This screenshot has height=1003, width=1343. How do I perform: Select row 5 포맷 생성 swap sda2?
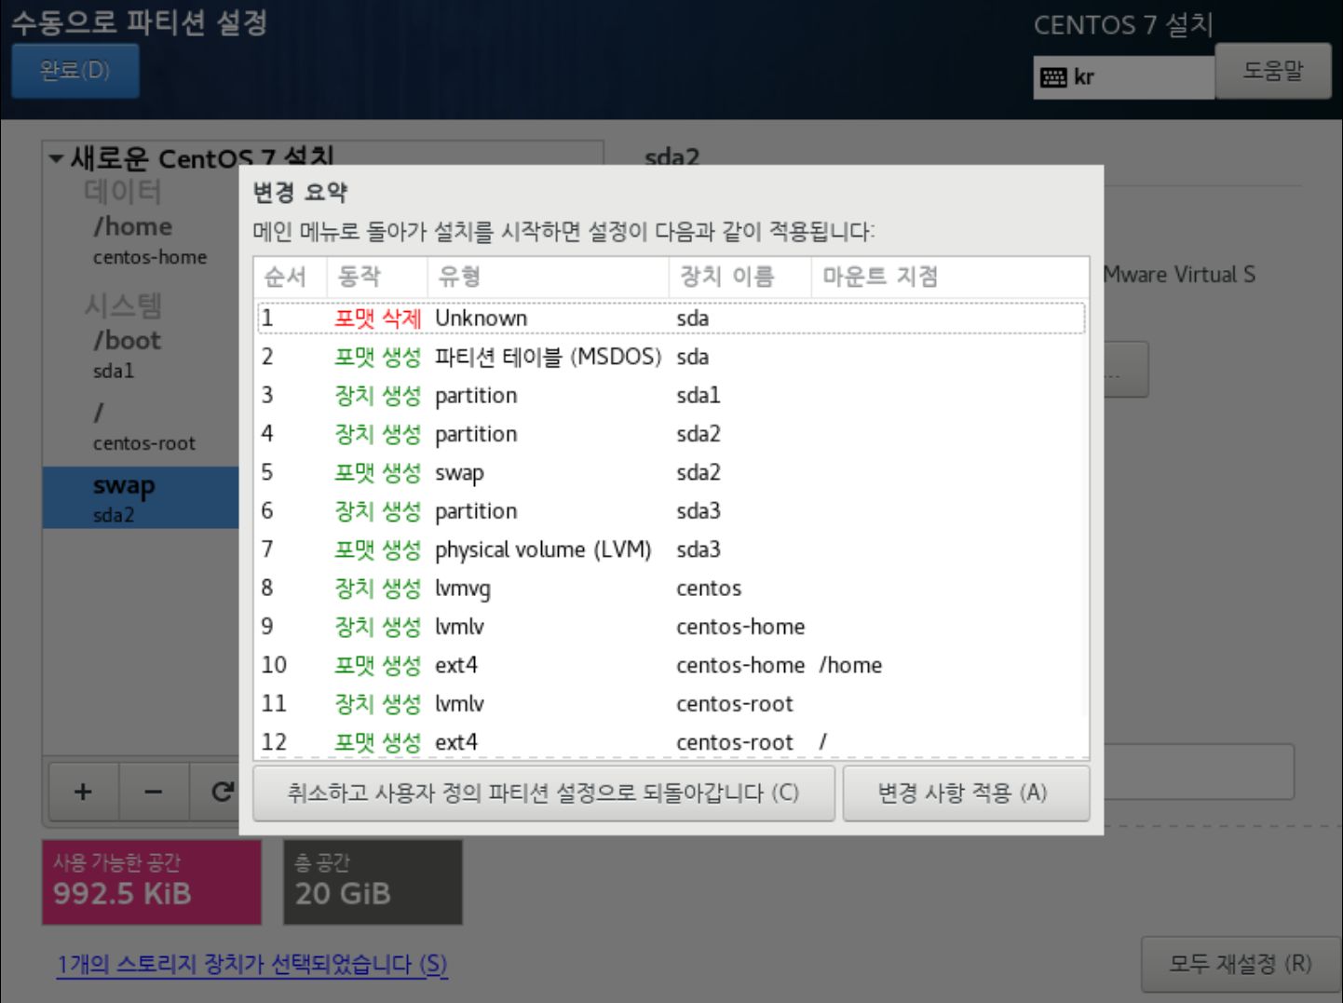click(x=671, y=473)
